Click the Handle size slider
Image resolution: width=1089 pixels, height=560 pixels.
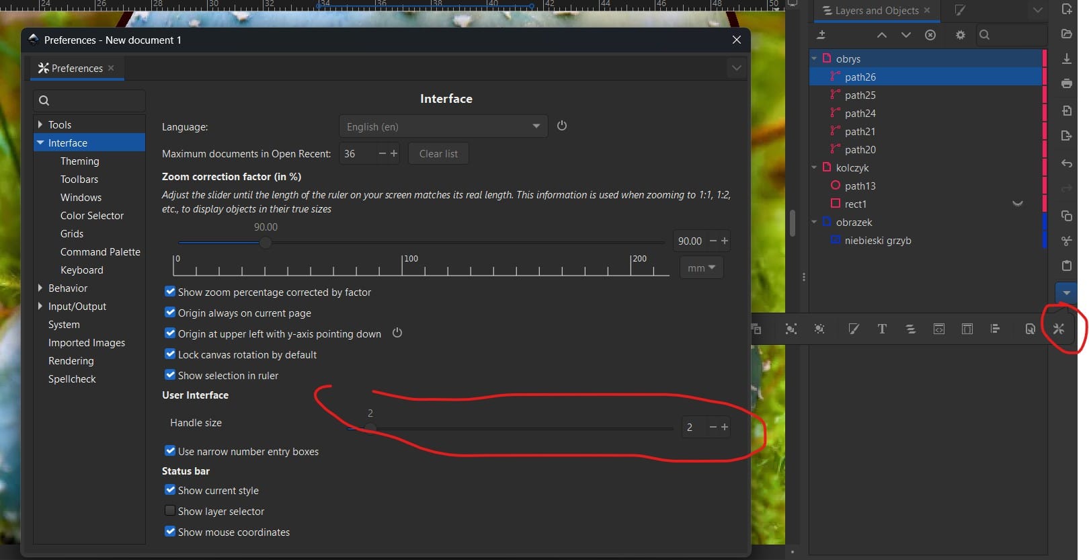coord(511,428)
